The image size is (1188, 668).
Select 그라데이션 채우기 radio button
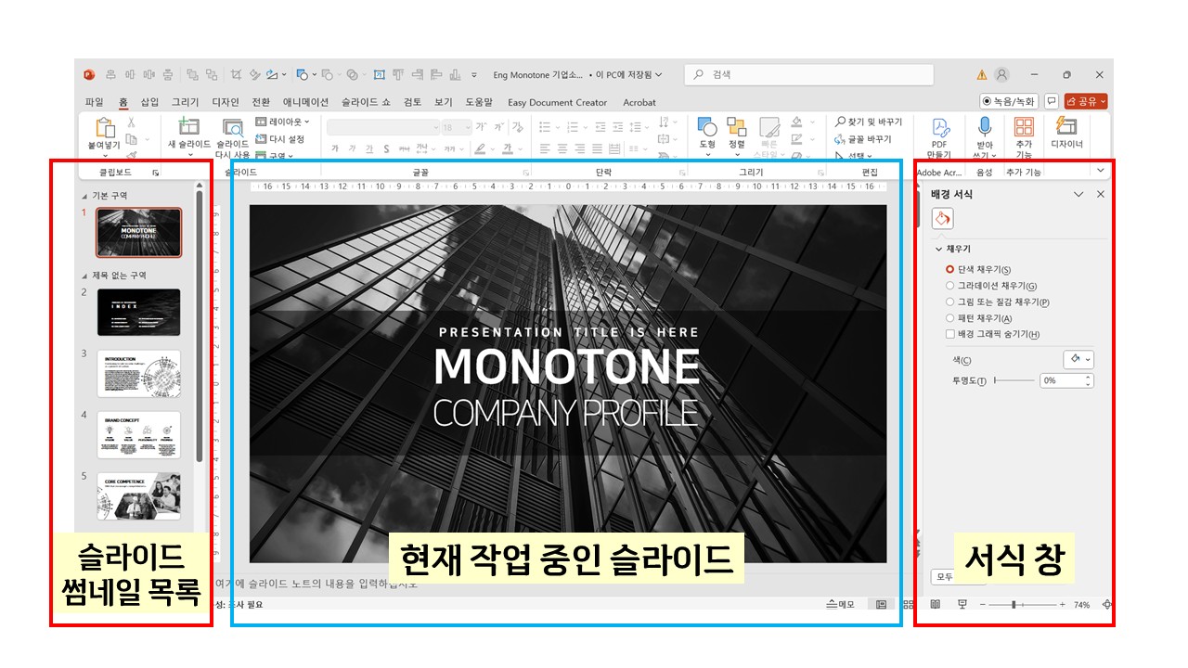coord(949,286)
